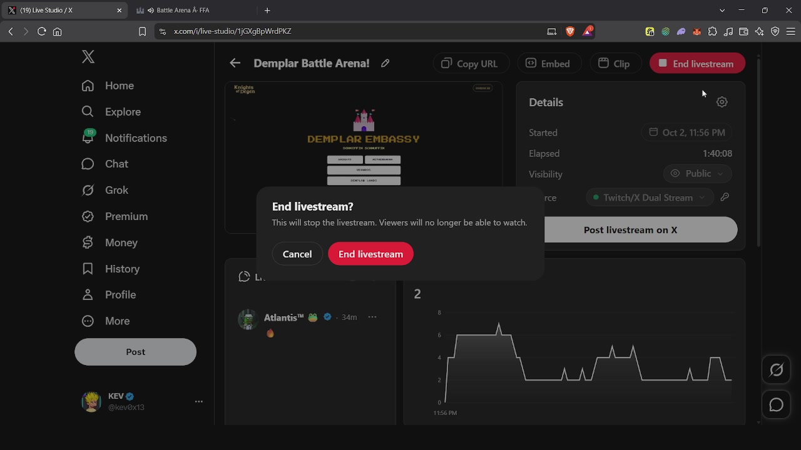Open the Brave Shields lion icon
This screenshot has height=450, width=801.
click(570, 31)
